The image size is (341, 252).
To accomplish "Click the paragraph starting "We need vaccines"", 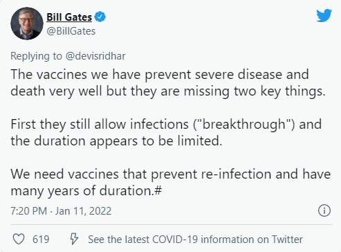I will click(x=171, y=182).
